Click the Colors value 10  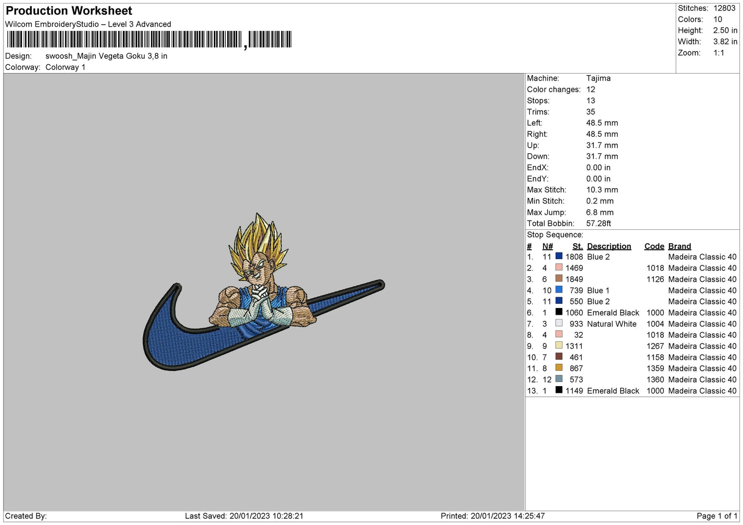pos(718,20)
